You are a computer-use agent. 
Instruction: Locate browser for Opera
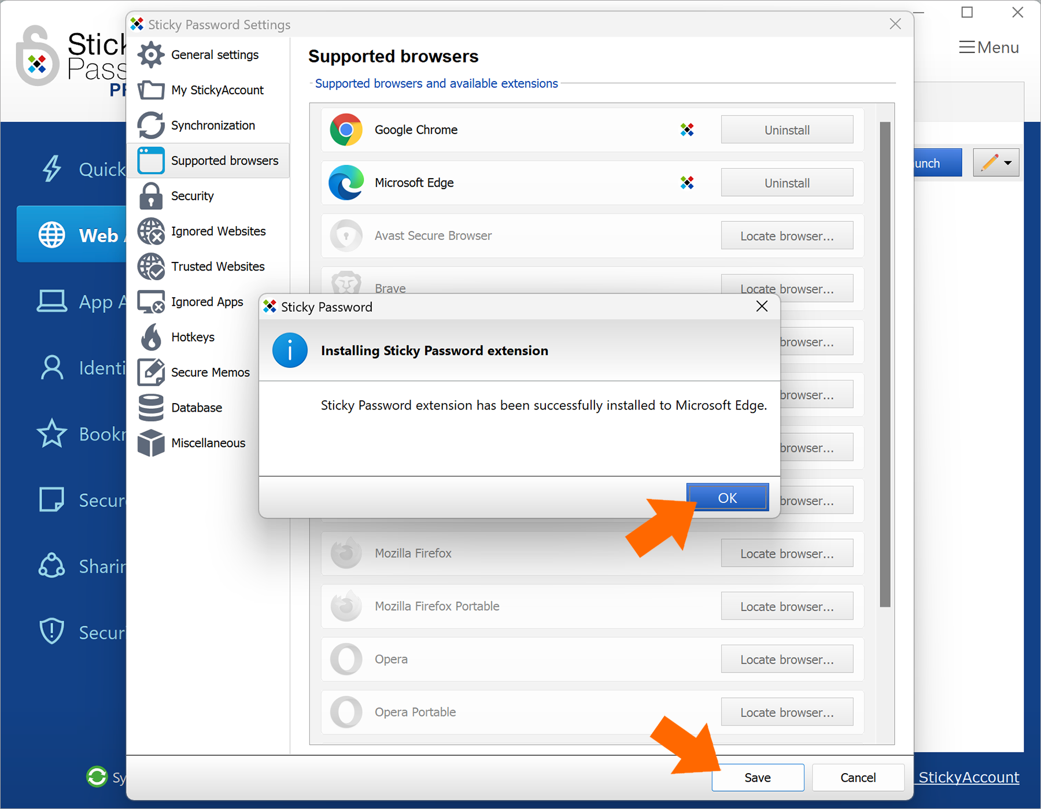787,659
